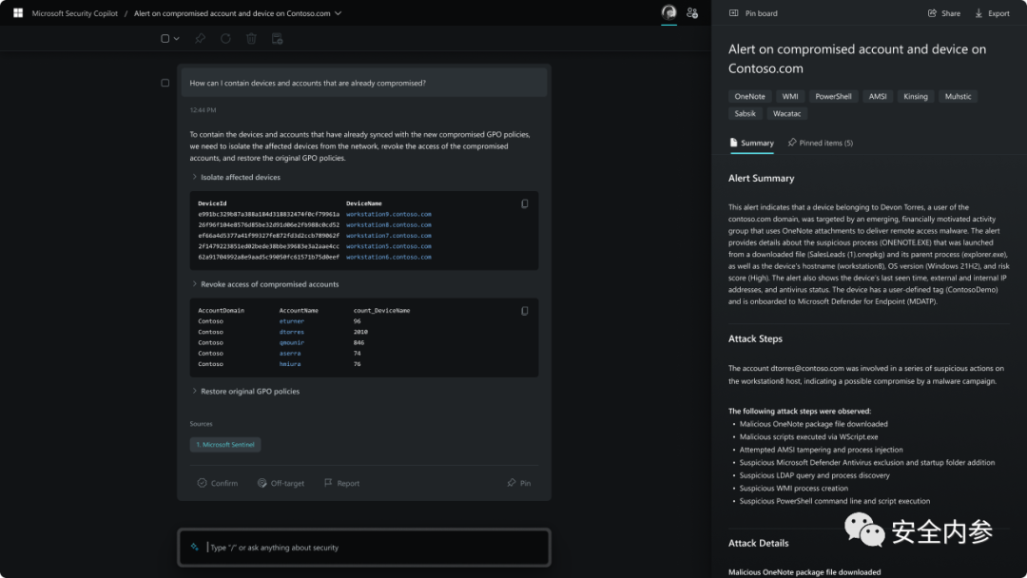The image size is (1027, 578).
Task: Click the Share button
Action: tap(944, 13)
